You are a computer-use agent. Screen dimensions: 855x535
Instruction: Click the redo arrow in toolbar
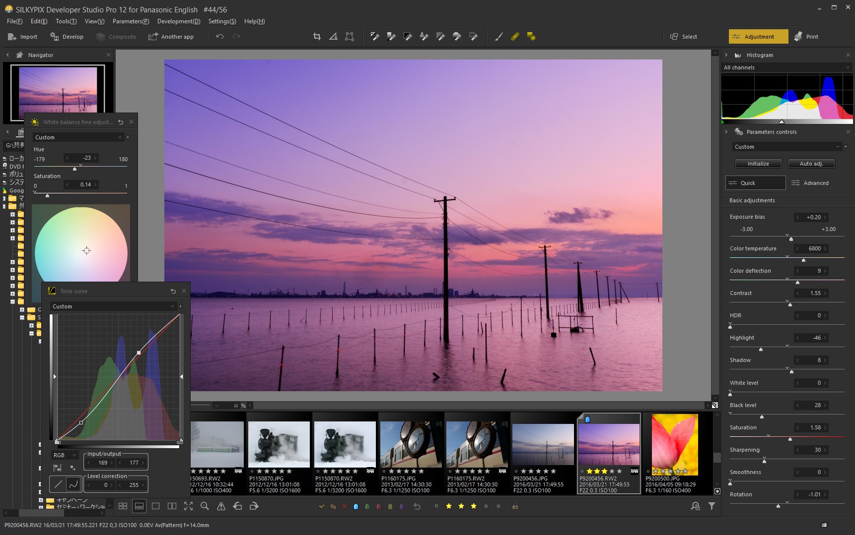(236, 36)
